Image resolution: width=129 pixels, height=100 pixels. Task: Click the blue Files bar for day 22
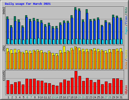[x=87, y=26]
